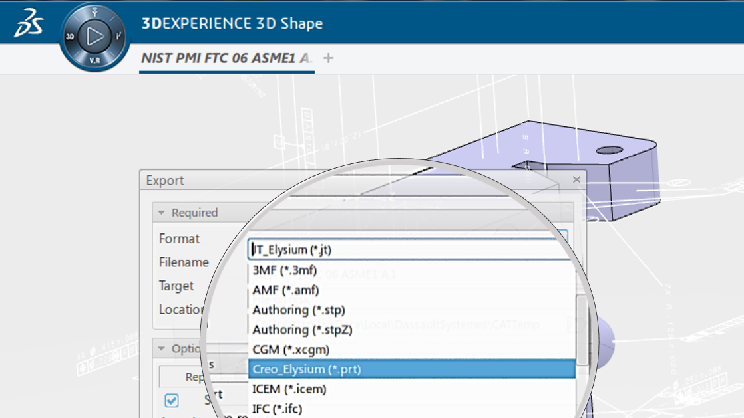Close the Export dialog
Viewport: 744px width, 418px height.
tap(576, 179)
